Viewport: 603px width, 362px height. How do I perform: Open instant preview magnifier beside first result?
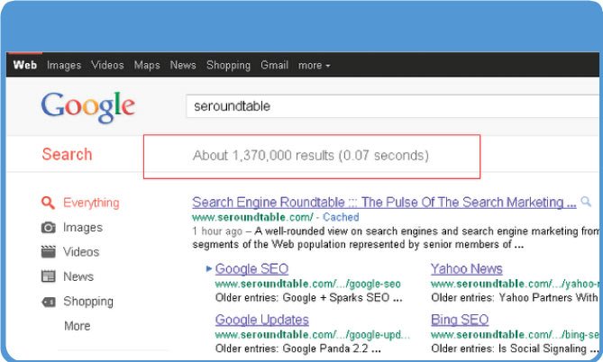pyautogui.click(x=586, y=201)
